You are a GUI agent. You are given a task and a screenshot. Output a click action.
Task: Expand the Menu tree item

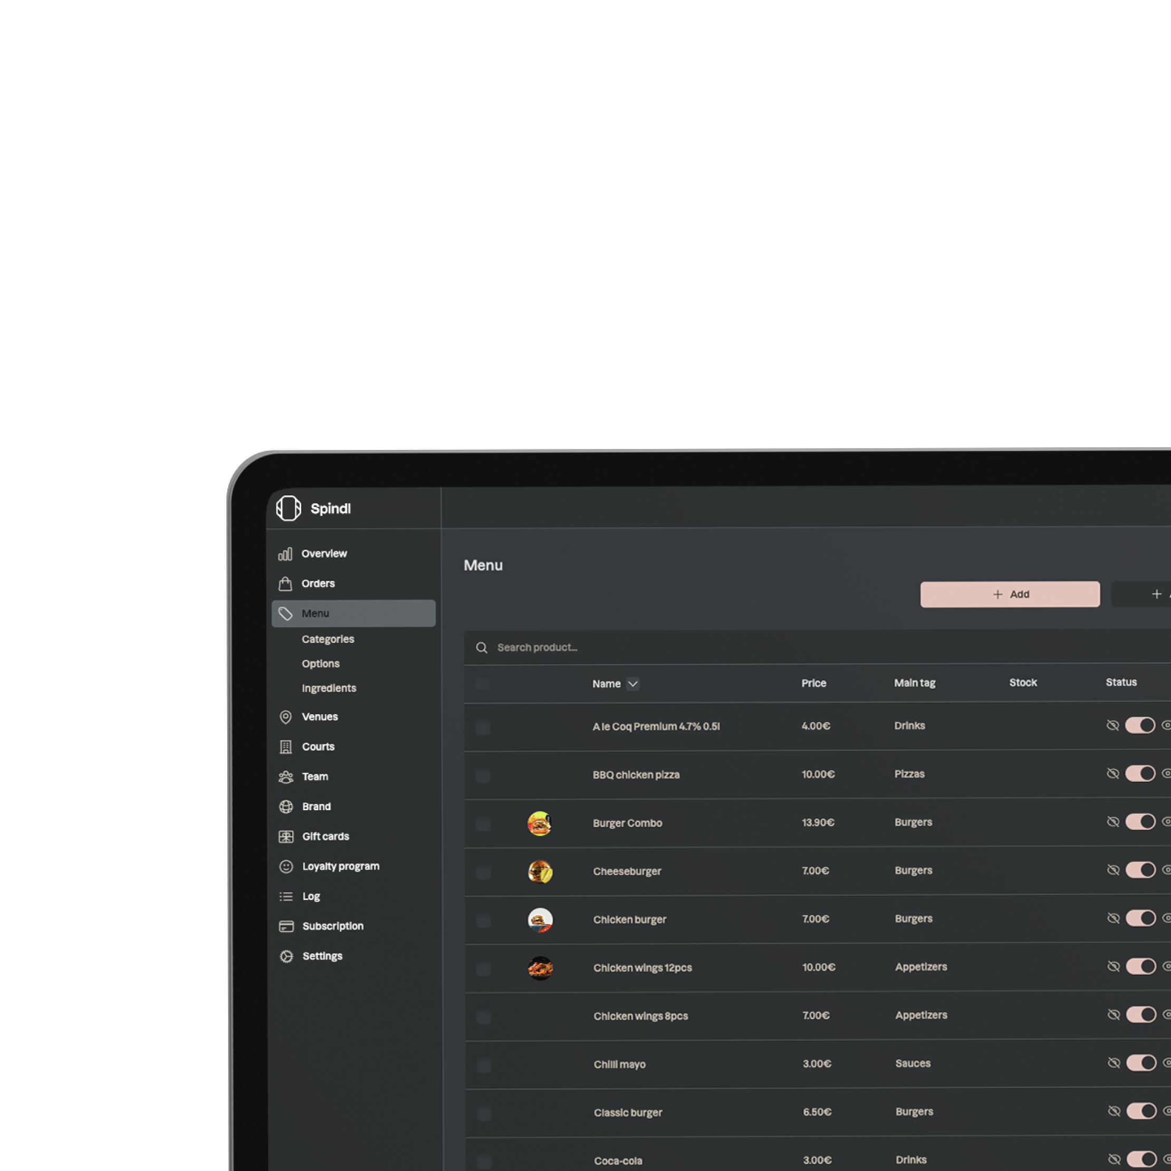[x=314, y=612]
